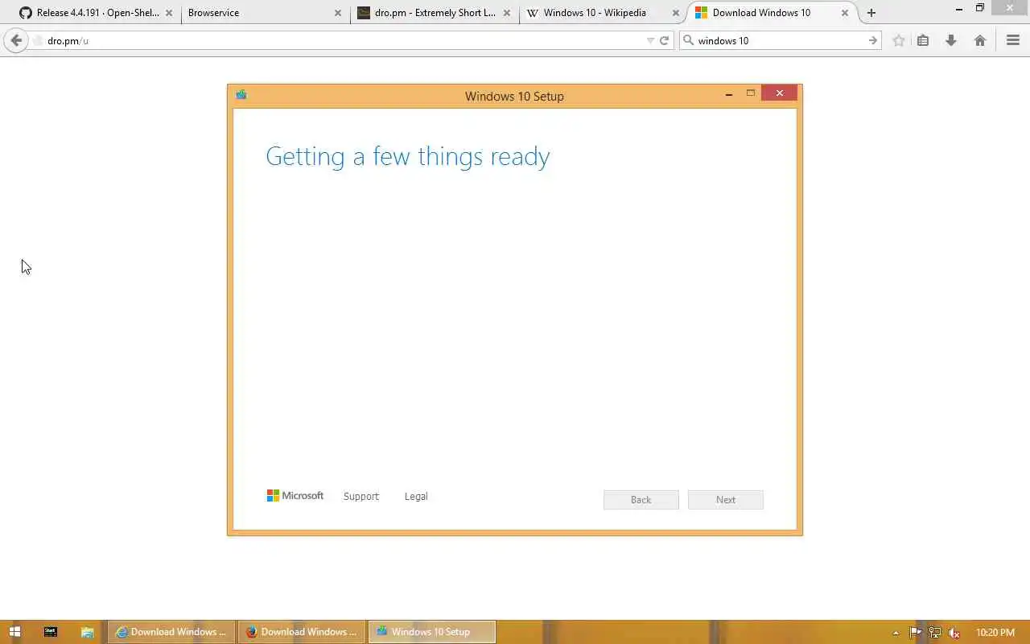
Task: Restore the browser window size
Action: 980,8
